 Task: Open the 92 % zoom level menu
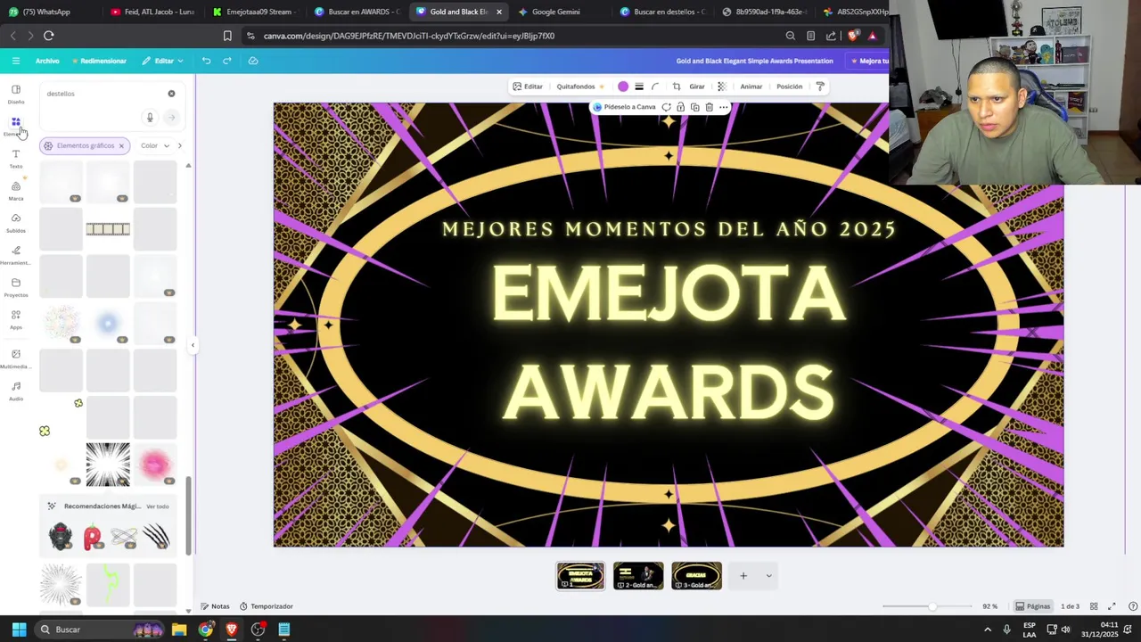pyautogui.click(x=989, y=606)
